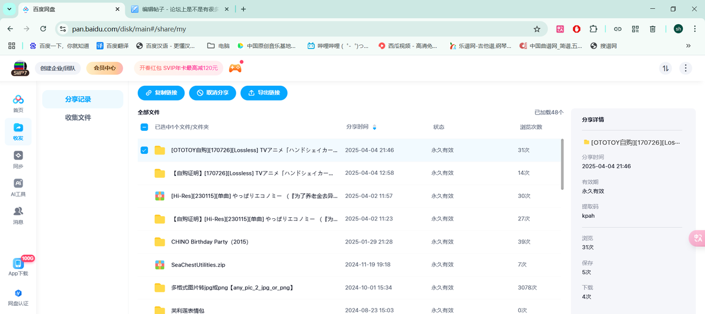
Task: Open the 百度翻译 bookmark
Action: click(x=112, y=46)
